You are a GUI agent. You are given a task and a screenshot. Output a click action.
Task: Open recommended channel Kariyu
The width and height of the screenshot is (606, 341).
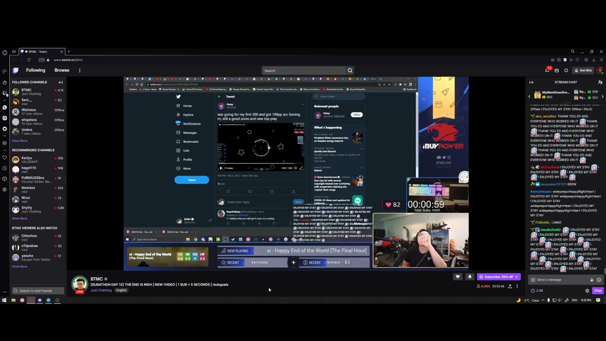[38, 160]
